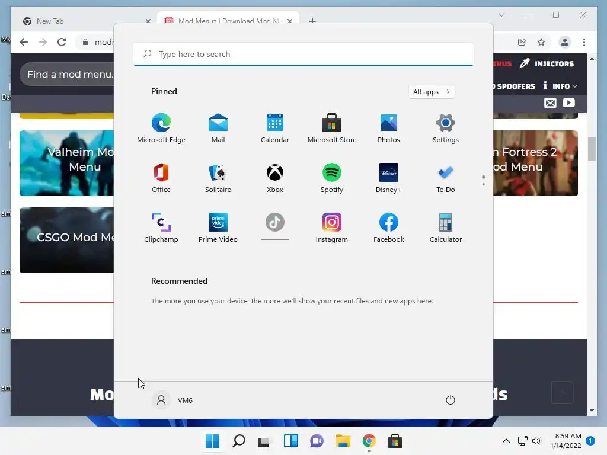Launch the Photos app
This screenshot has height=455, width=607.
pyautogui.click(x=389, y=129)
